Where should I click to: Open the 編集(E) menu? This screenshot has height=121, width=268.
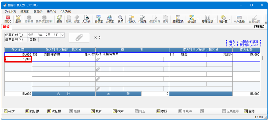tap(25, 12)
